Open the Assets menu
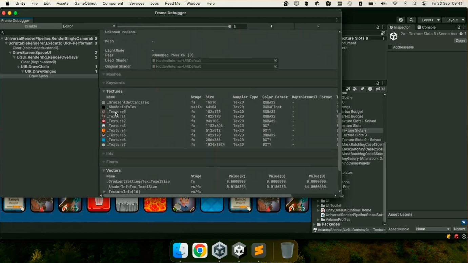Screen dimensions: 468x263 click(x=62, y=3)
